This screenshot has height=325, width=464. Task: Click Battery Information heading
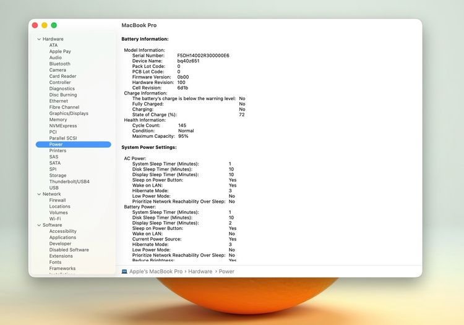click(145, 39)
